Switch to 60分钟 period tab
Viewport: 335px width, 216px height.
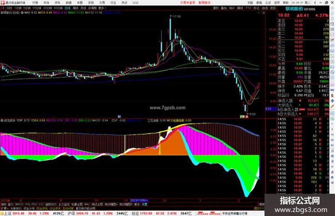58,8
